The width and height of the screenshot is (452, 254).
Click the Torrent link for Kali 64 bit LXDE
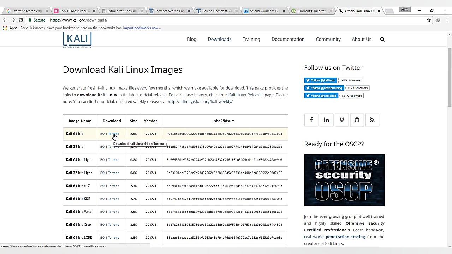point(113,238)
